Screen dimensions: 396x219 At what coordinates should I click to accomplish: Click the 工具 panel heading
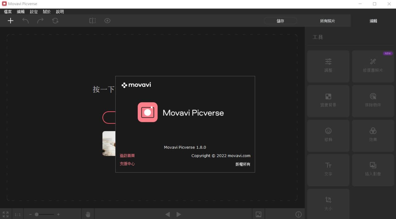(x=318, y=37)
